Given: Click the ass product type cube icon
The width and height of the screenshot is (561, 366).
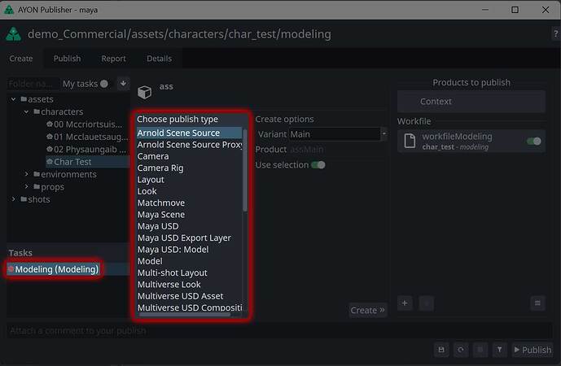Looking at the screenshot, I should pyautogui.click(x=145, y=92).
